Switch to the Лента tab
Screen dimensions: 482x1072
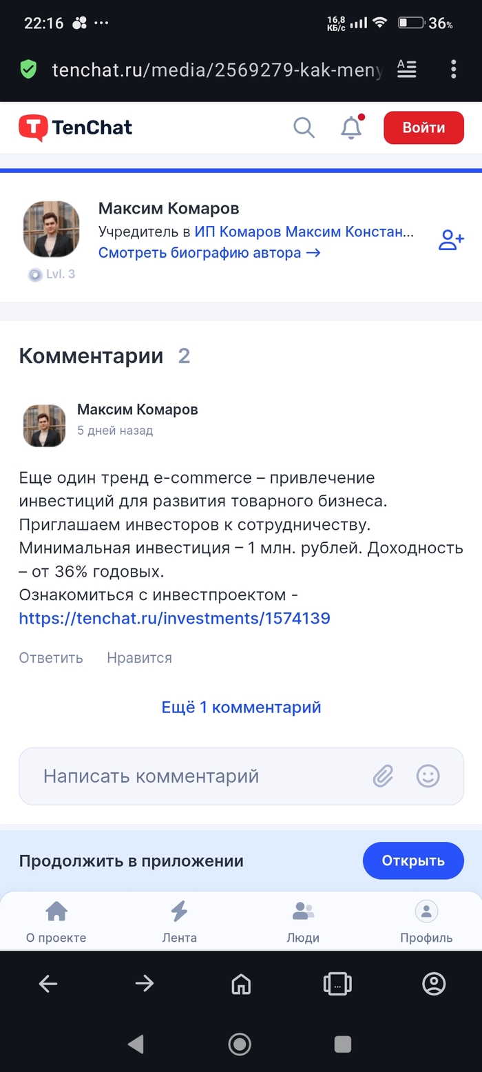tap(179, 922)
